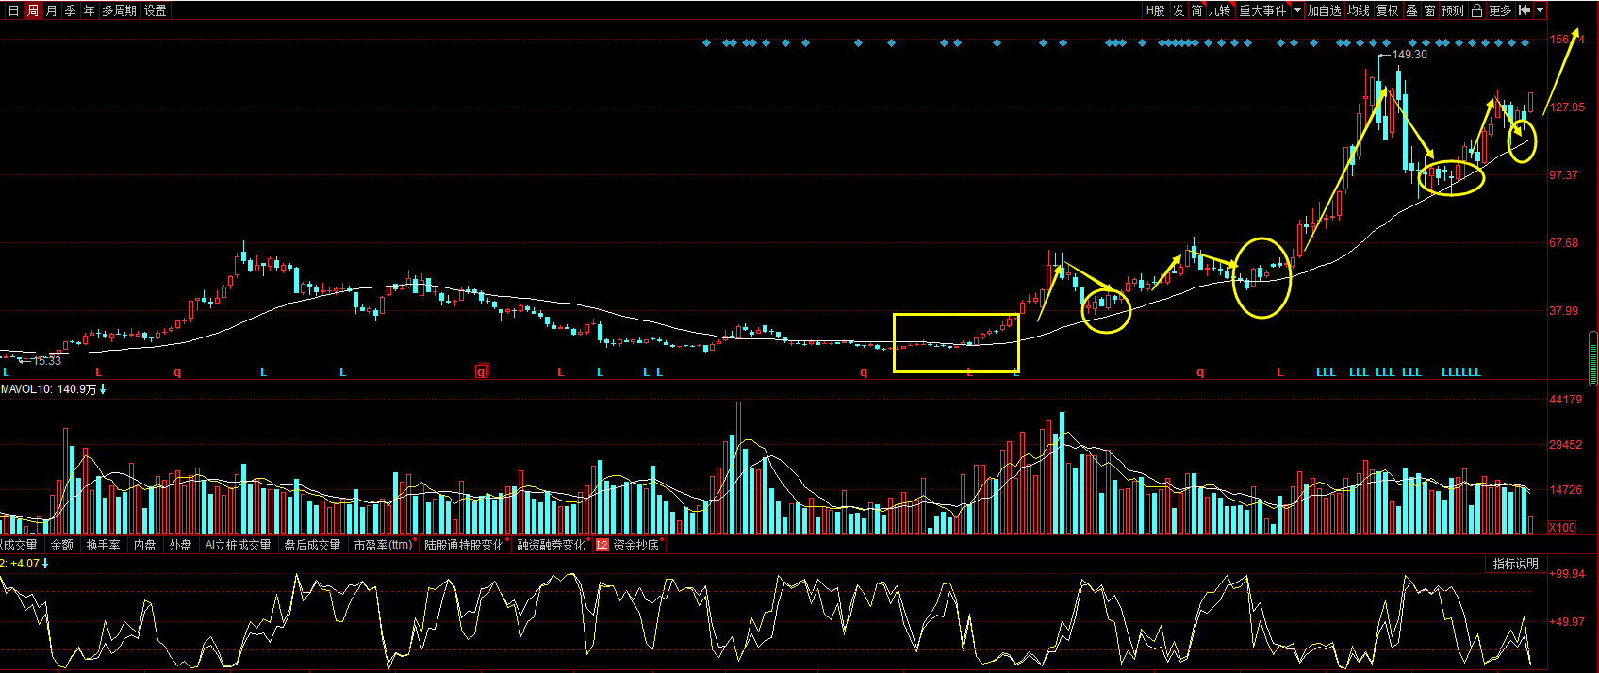1599x673 pixels.
Task: Open the 设置 settings button
Action: point(155,10)
